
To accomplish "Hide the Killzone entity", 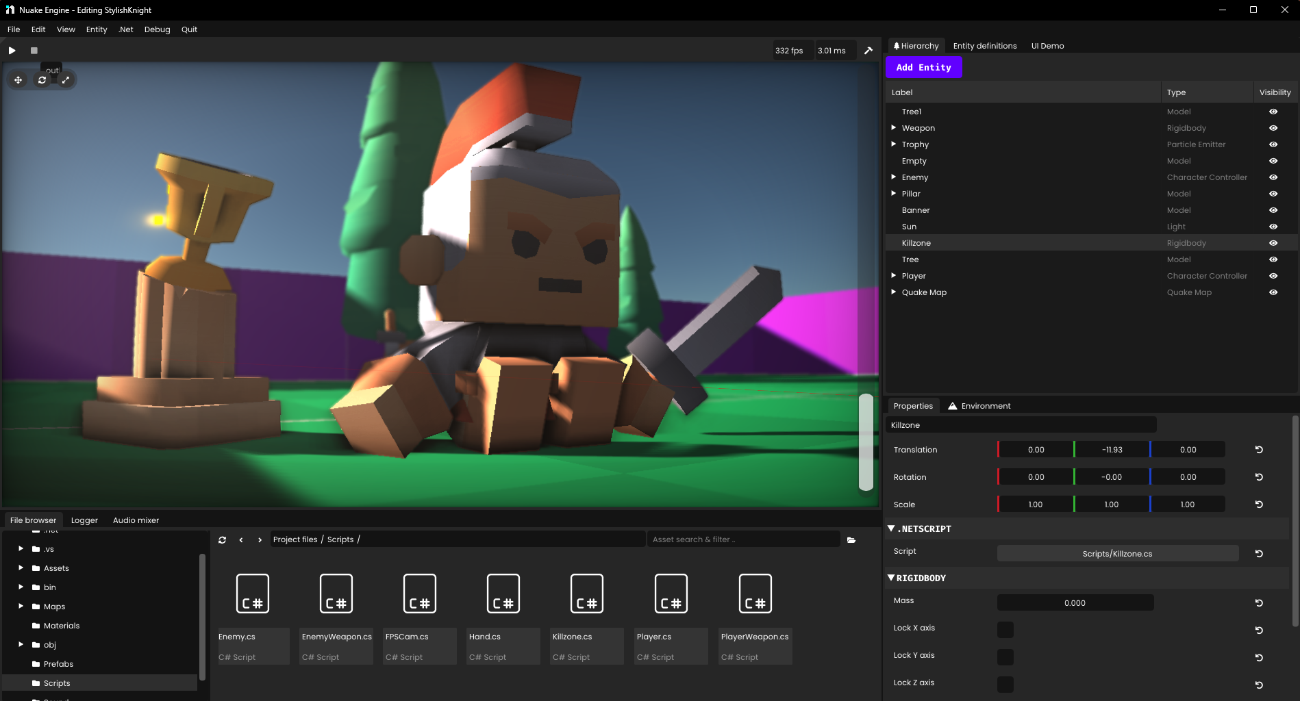I will (x=1273, y=243).
